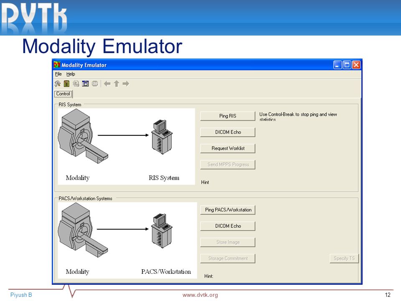
Task: Click the green table toolbar icon
Action: pos(66,84)
